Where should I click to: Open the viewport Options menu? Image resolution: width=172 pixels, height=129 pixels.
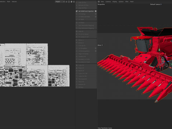[121, 1]
